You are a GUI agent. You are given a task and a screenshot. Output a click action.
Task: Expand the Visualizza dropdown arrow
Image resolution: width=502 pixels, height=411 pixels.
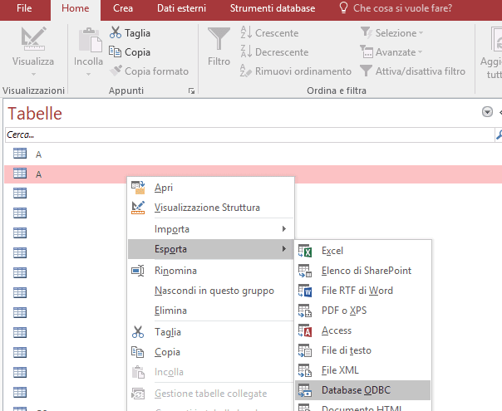tap(33, 74)
